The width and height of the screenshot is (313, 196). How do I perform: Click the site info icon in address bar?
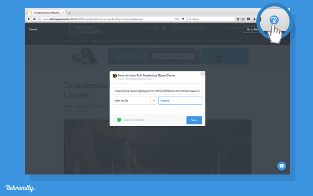tap(39, 19)
